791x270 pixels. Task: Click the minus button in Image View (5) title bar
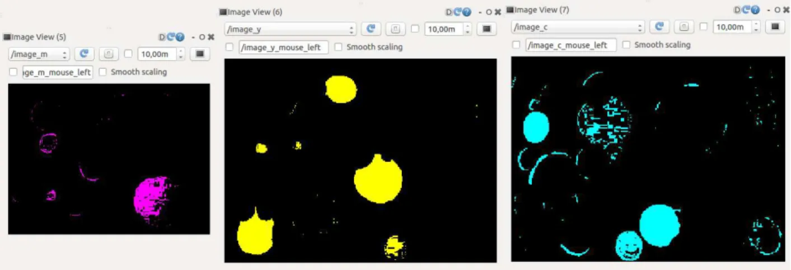(x=194, y=37)
